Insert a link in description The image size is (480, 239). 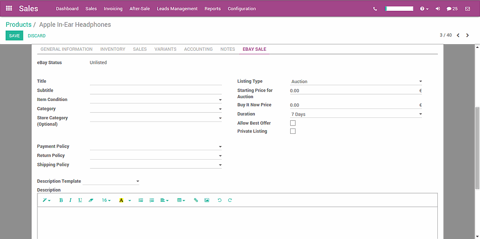point(196,200)
